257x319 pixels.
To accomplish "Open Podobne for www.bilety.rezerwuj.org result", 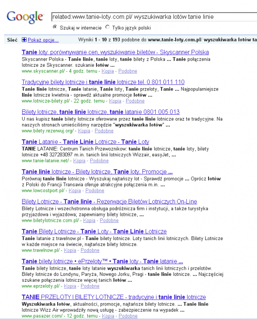I will coord(104,131).
